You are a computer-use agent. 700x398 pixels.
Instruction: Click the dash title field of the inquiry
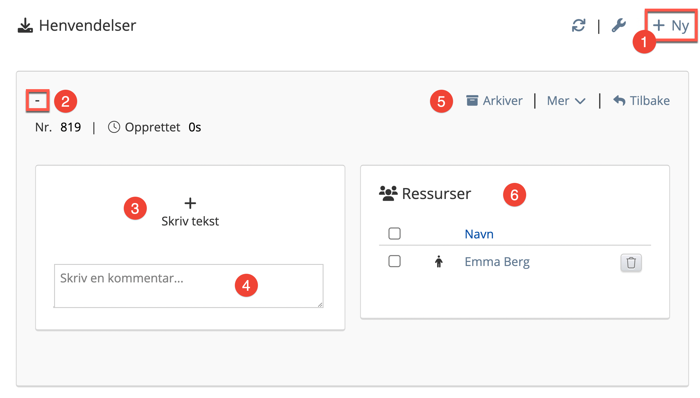[37, 101]
